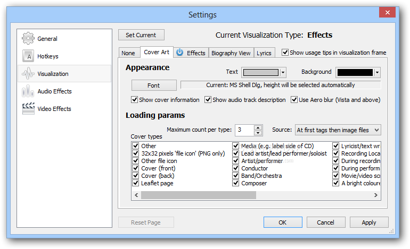Uncheck Media (label side of CD) type
410x249 pixels.
click(x=235, y=146)
